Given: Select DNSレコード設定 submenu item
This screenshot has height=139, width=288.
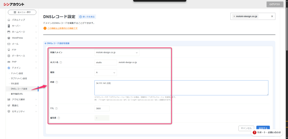Looking at the screenshot, I should point(19,89).
